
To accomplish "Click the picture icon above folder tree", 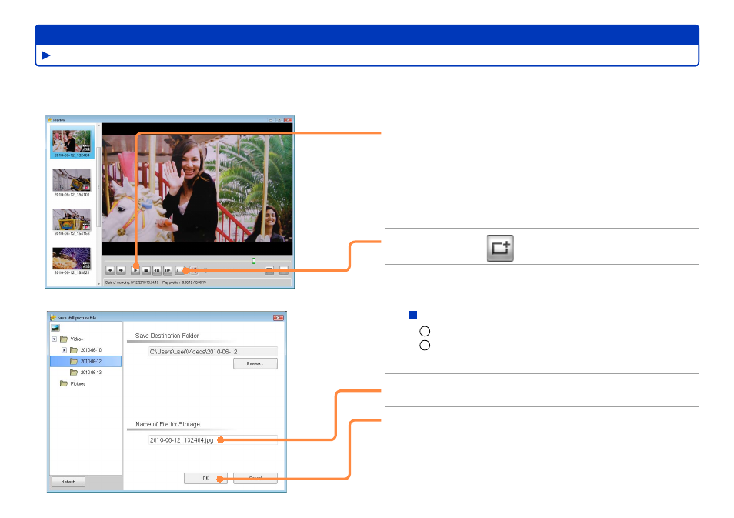I will pyautogui.click(x=55, y=328).
